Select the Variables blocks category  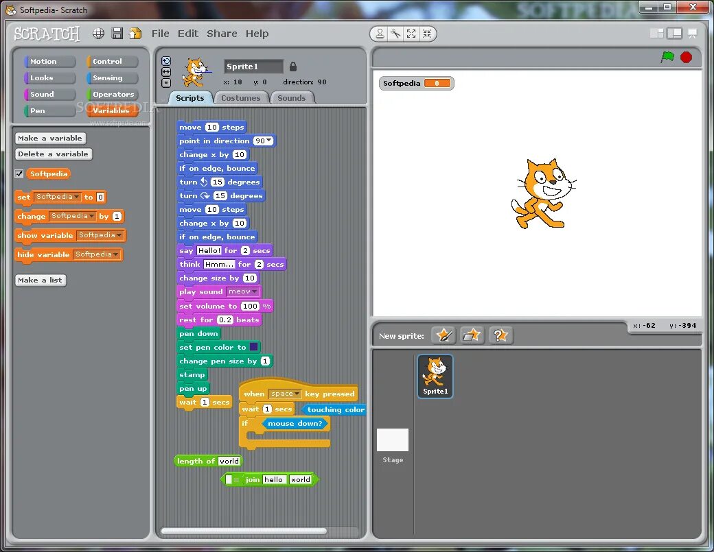[x=112, y=110]
